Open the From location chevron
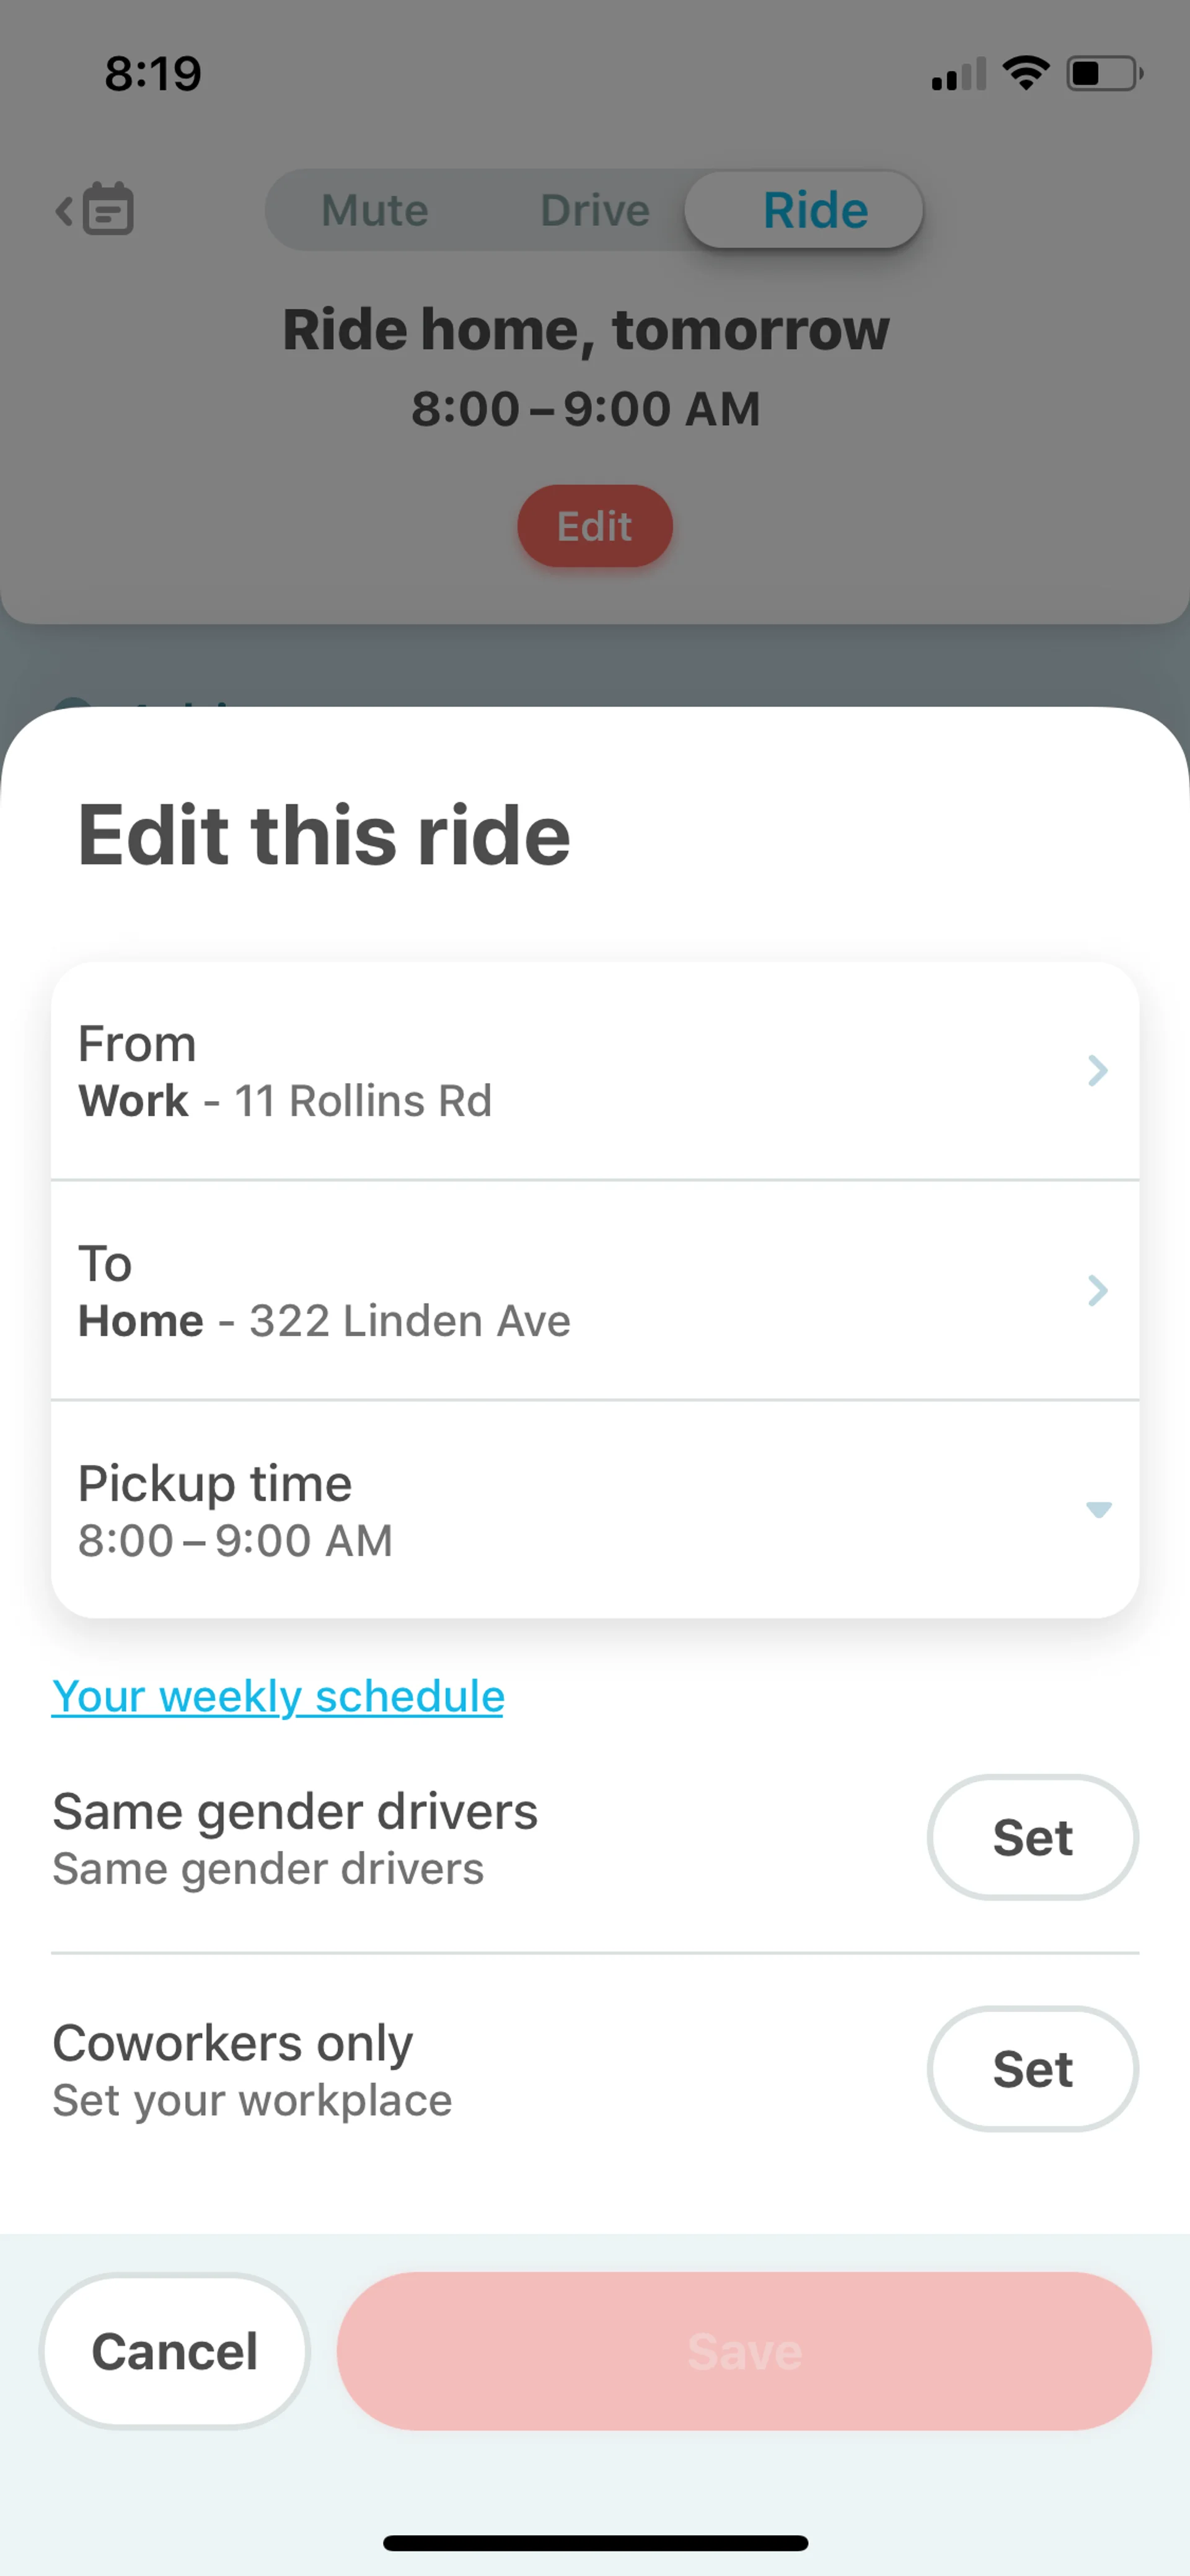 click(x=1097, y=1071)
